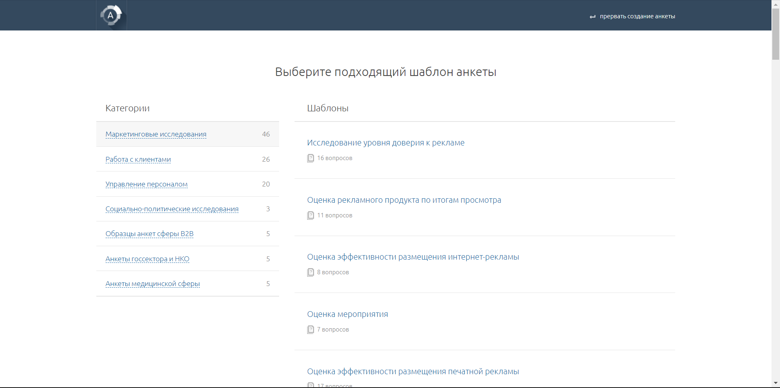Click question icon next to 11 вопросов

click(x=311, y=215)
